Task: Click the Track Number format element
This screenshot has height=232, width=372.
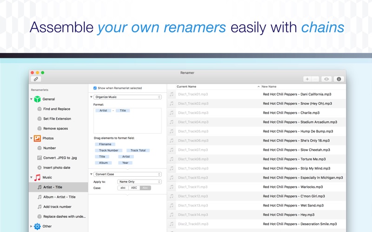Action: (x=108, y=150)
